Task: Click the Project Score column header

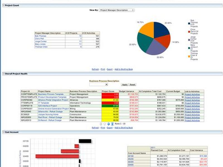Action: tap(110, 91)
